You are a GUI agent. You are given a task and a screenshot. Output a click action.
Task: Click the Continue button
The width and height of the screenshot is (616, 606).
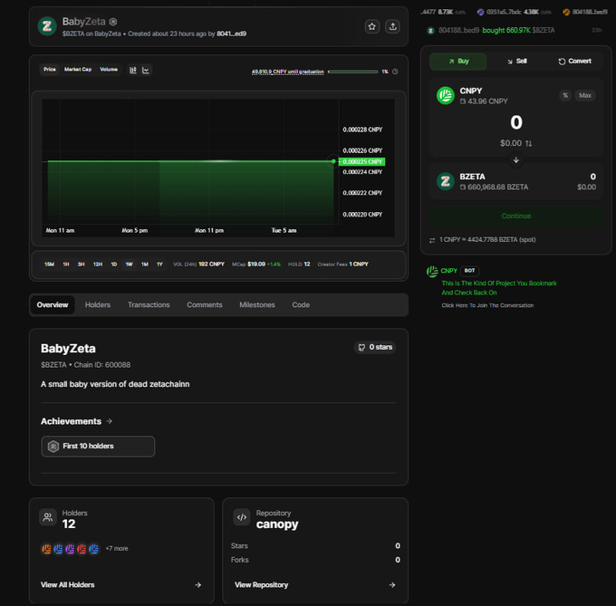(515, 216)
